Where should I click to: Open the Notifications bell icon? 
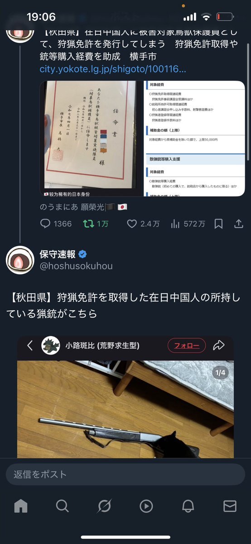[x=188, y=507]
